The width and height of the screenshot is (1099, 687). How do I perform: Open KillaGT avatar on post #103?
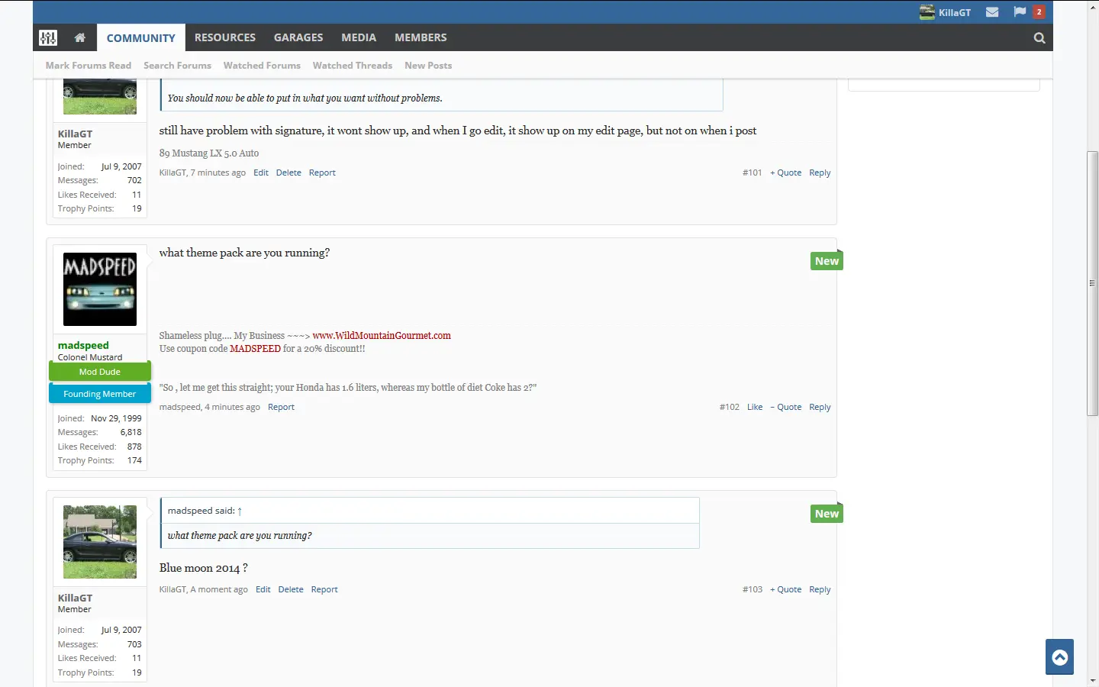(x=100, y=542)
